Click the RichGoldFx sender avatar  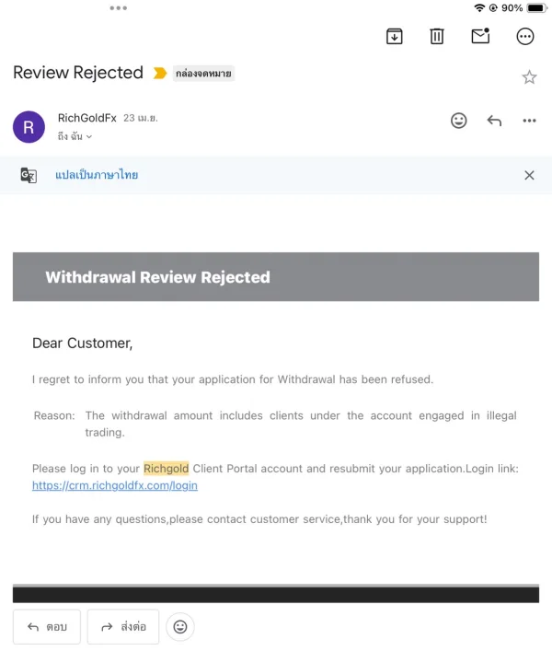click(29, 126)
